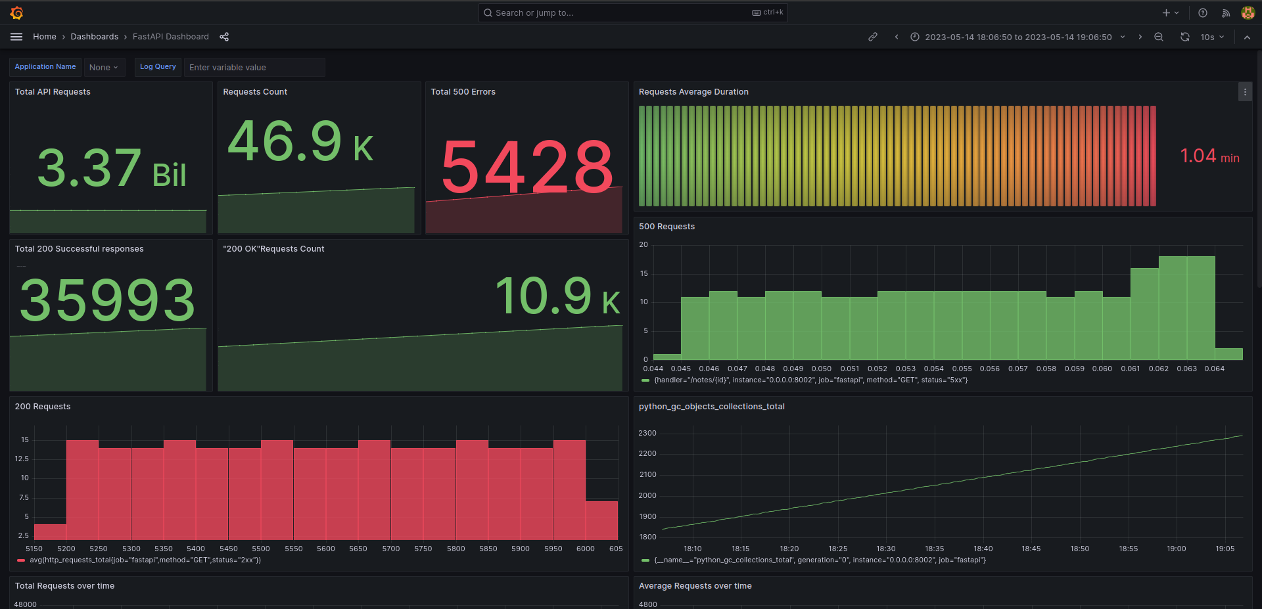Open the news RSS feed icon
This screenshot has width=1262, height=609.
pyautogui.click(x=1226, y=12)
